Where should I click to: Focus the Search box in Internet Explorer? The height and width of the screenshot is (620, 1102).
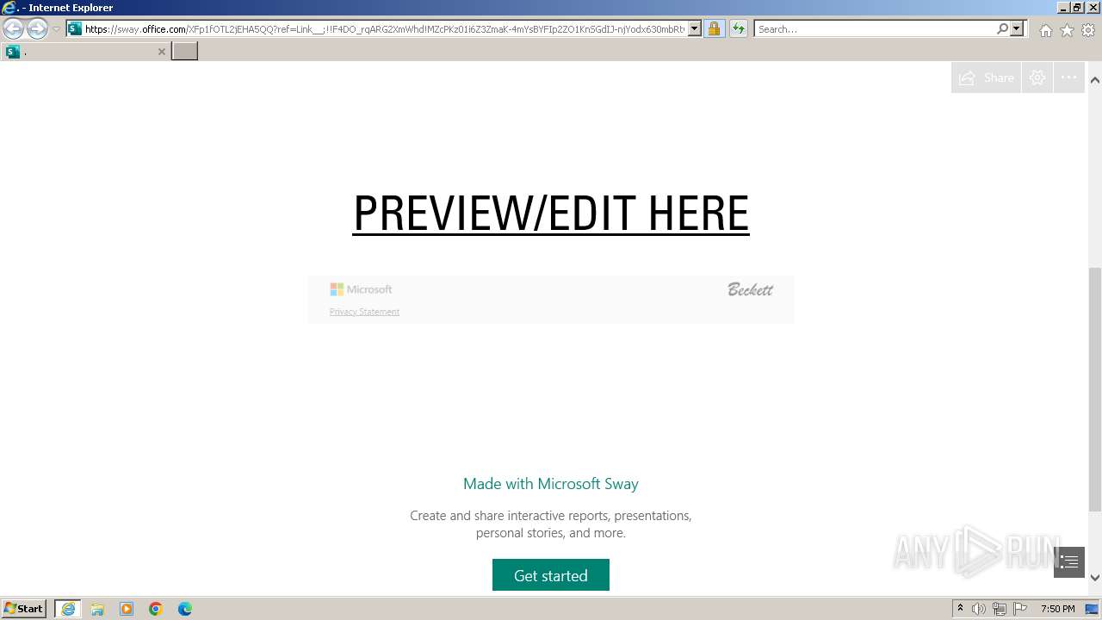click(x=874, y=29)
